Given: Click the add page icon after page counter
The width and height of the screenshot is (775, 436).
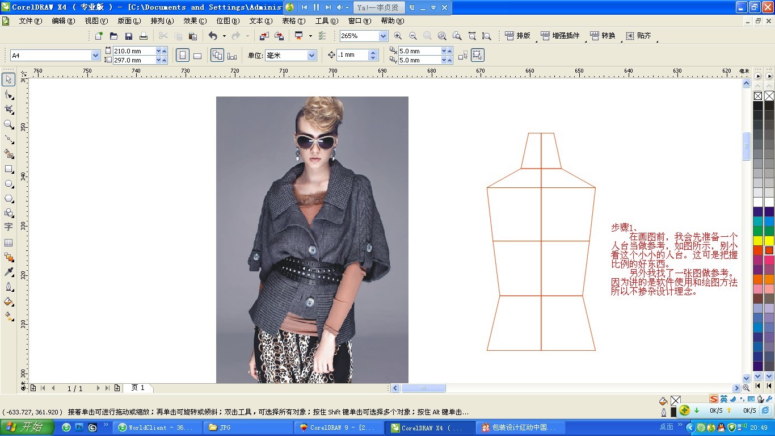Looking at the screenshot, I should [x=117, y=388].
